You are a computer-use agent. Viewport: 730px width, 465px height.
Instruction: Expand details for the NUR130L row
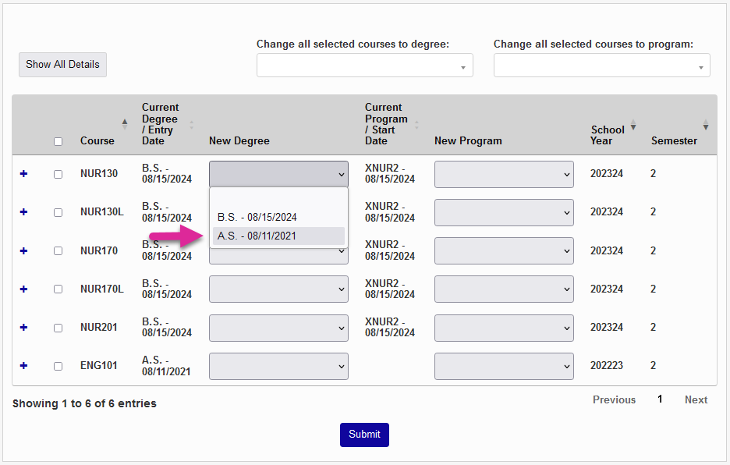tap(23, 212)
